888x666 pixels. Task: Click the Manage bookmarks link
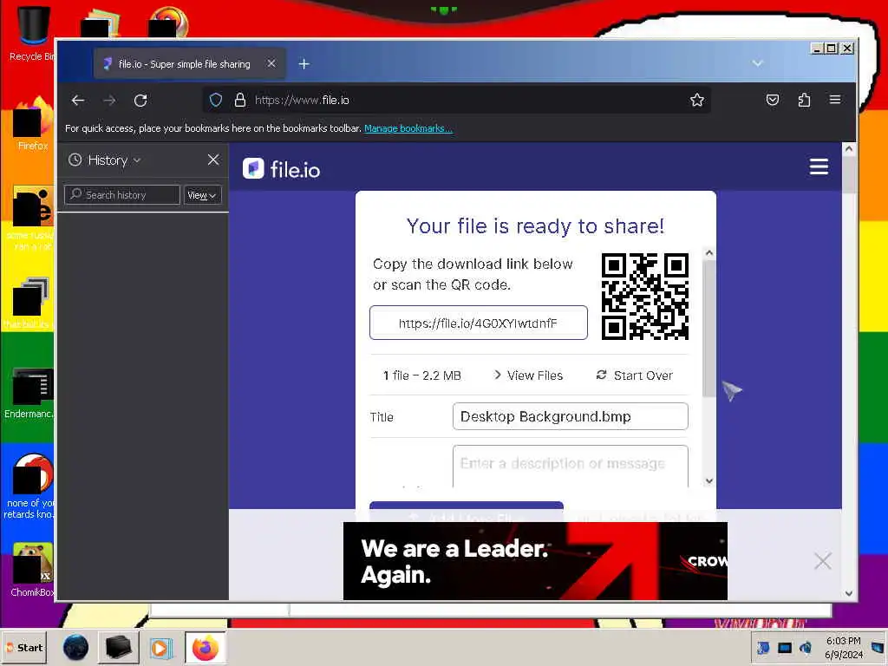pos(408,128)
